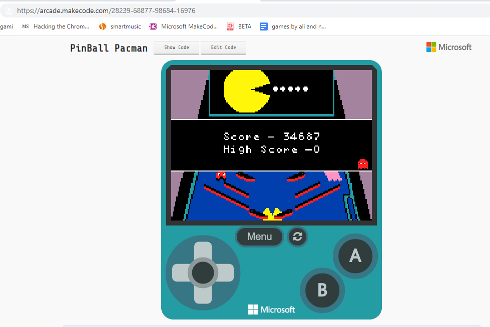This screenshot has height=327, width=490.
Task: Open the gami bookmark
Action: tap(7, 26)
